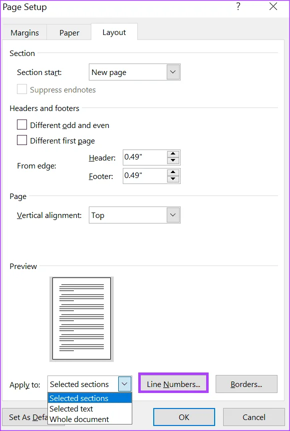Close the Page Setup dialog

(273, 6)
